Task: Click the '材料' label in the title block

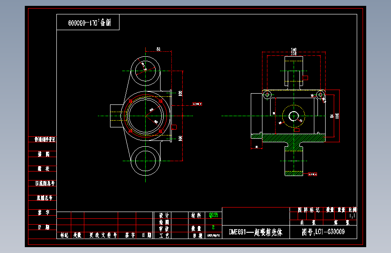Action: coord(196,215)
